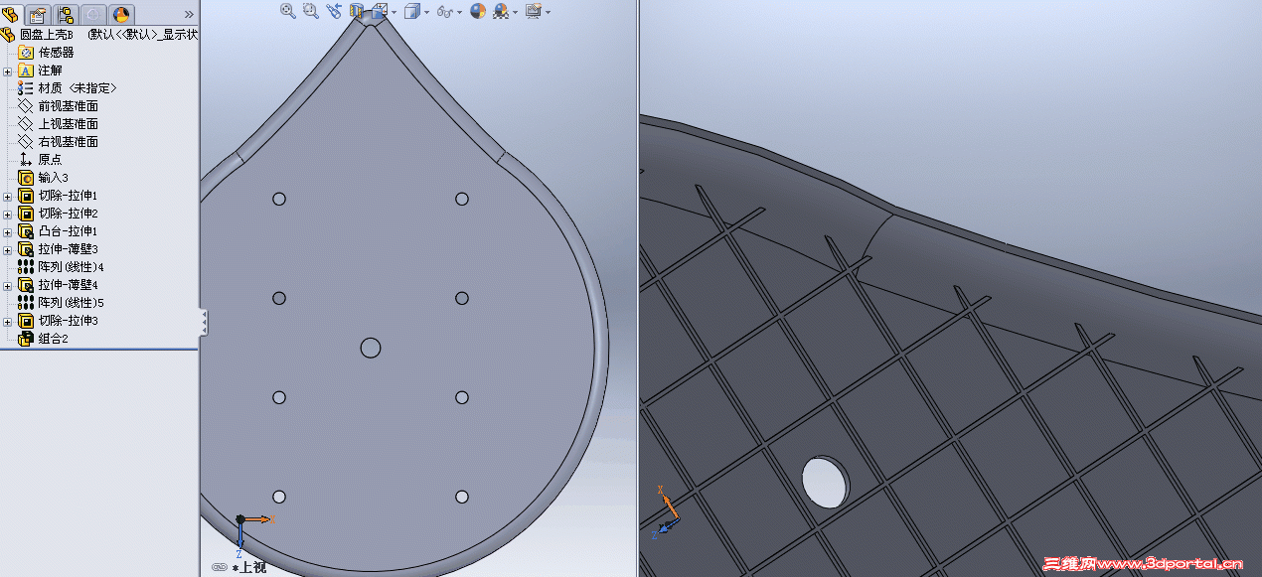Switch to the DisplayManager tab
The image size is (1262, 577).
coord(121,14)
